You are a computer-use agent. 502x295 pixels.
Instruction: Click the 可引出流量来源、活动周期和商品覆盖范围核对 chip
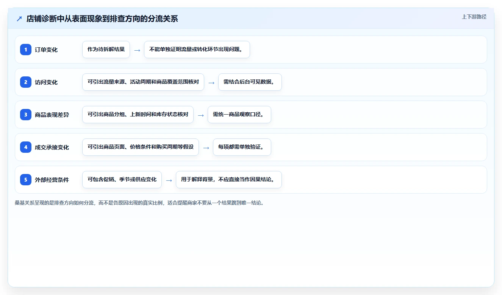pyautogui.click(x=143, y=82)
